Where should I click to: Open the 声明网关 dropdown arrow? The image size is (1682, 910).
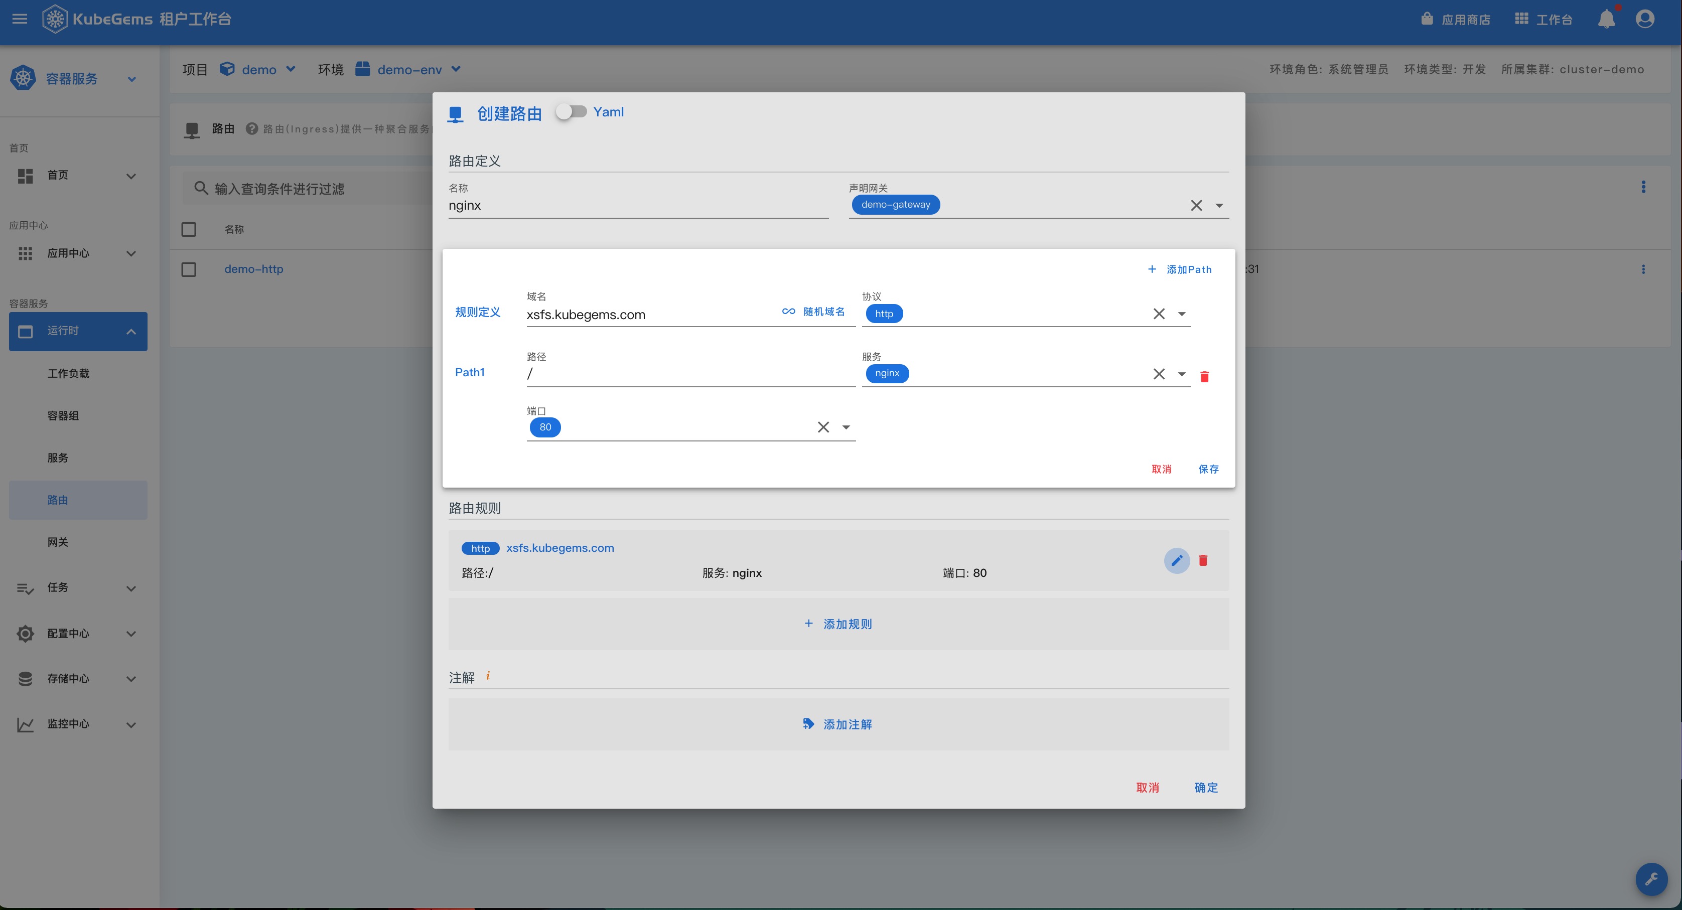[1219, 206]
